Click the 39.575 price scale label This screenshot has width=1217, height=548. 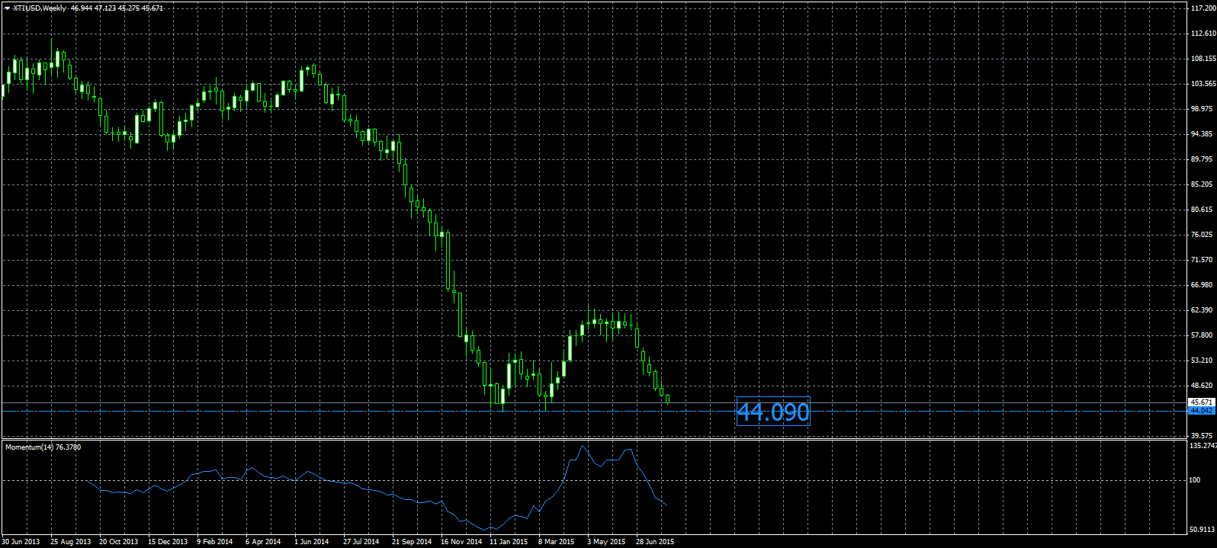tap(1202, 436)
